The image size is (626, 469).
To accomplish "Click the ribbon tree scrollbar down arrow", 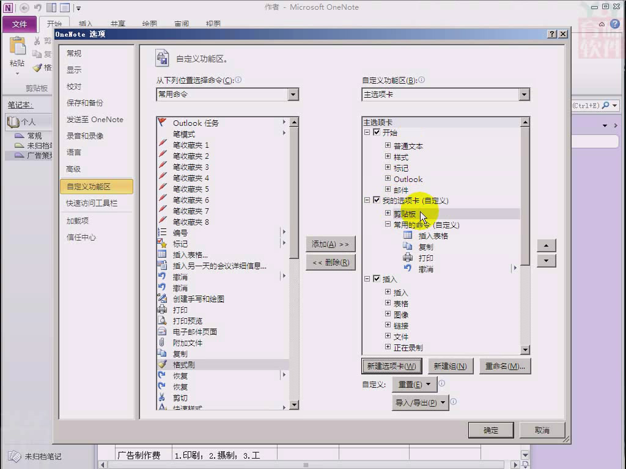I will 525,350.
